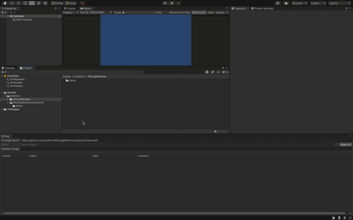Select the Rotate tool
Viewport: 353px width, 220px height.
click(18, 3)
